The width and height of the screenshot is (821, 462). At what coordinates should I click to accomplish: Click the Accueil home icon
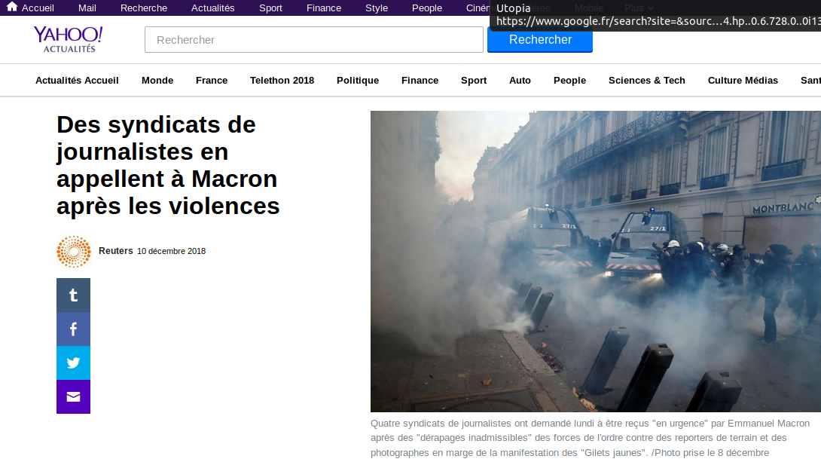point(12,7)
